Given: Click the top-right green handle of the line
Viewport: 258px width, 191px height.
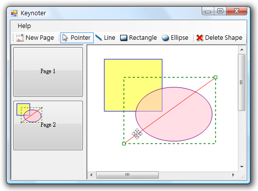Looking at the screenshot, I should pos(215,77).
